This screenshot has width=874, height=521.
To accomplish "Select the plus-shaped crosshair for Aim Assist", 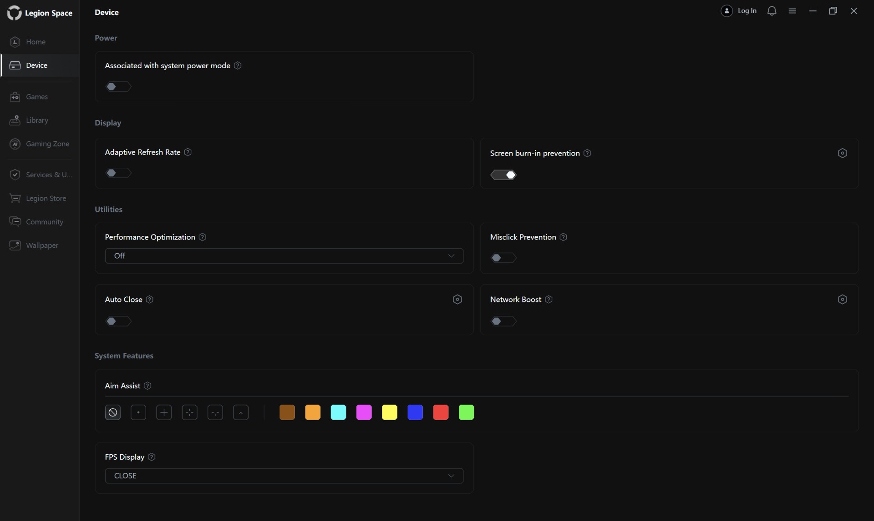I will 164,413.
